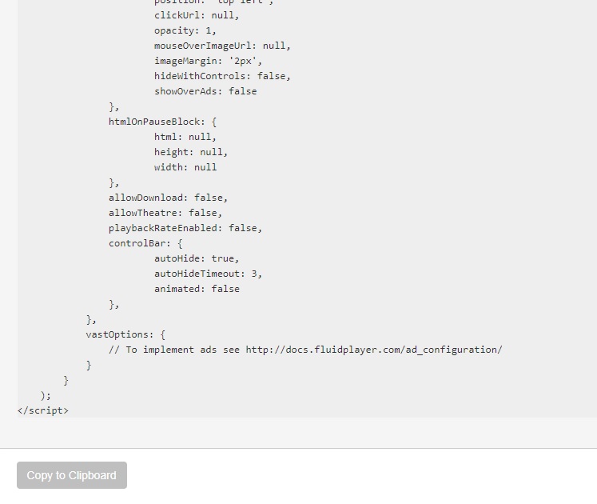Screen dimensions: 597x504
Task: Select the 'showOverAds: false' line
Action: coord(205,91)
